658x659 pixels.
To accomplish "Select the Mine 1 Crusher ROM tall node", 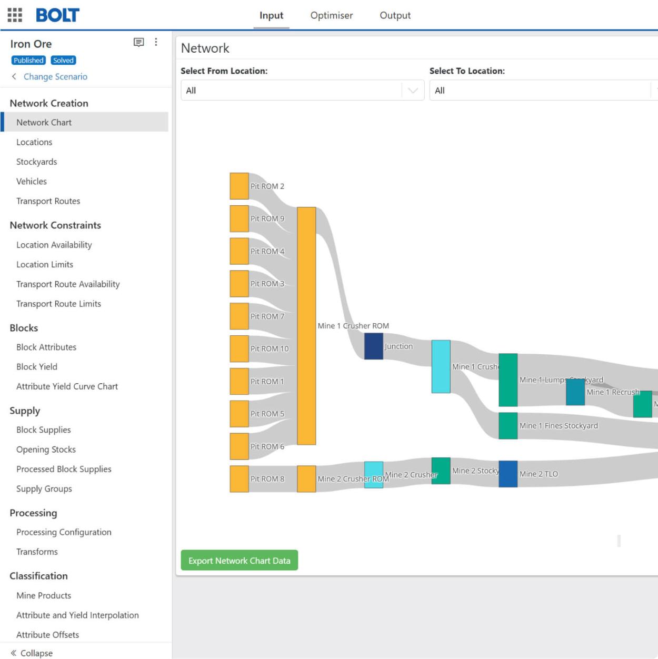I will (306, 326).
